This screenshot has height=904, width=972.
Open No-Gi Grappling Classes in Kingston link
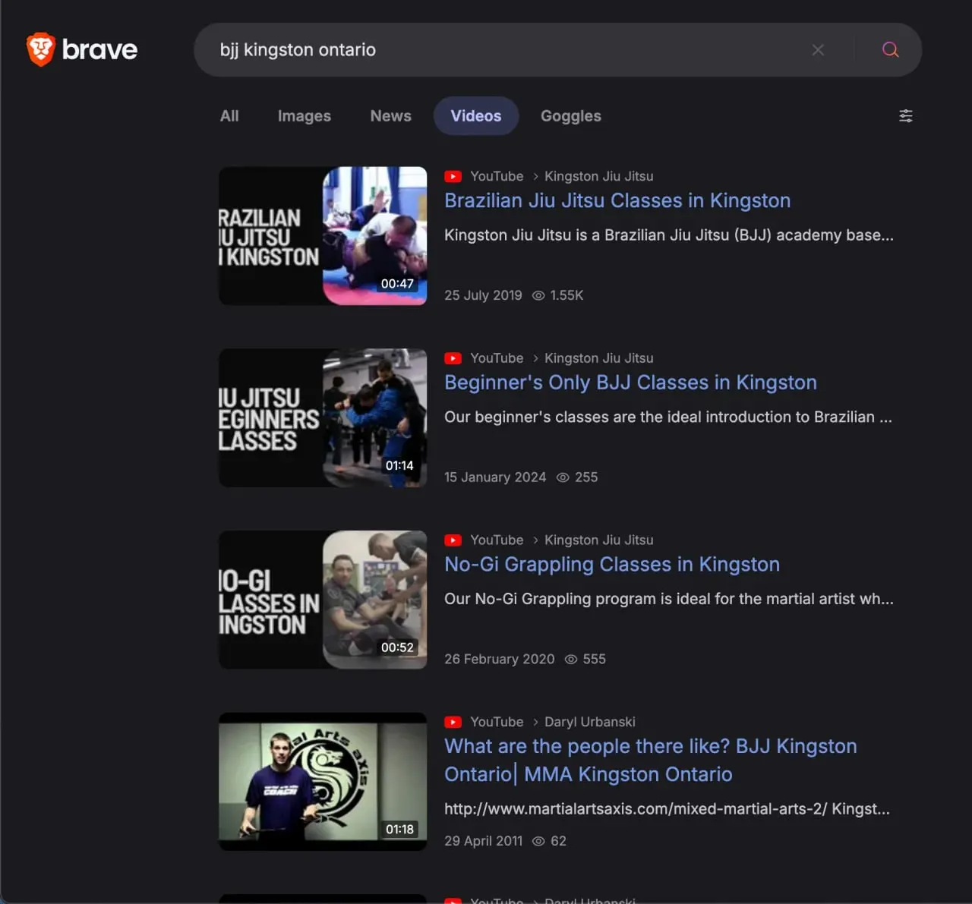(612, 565)
